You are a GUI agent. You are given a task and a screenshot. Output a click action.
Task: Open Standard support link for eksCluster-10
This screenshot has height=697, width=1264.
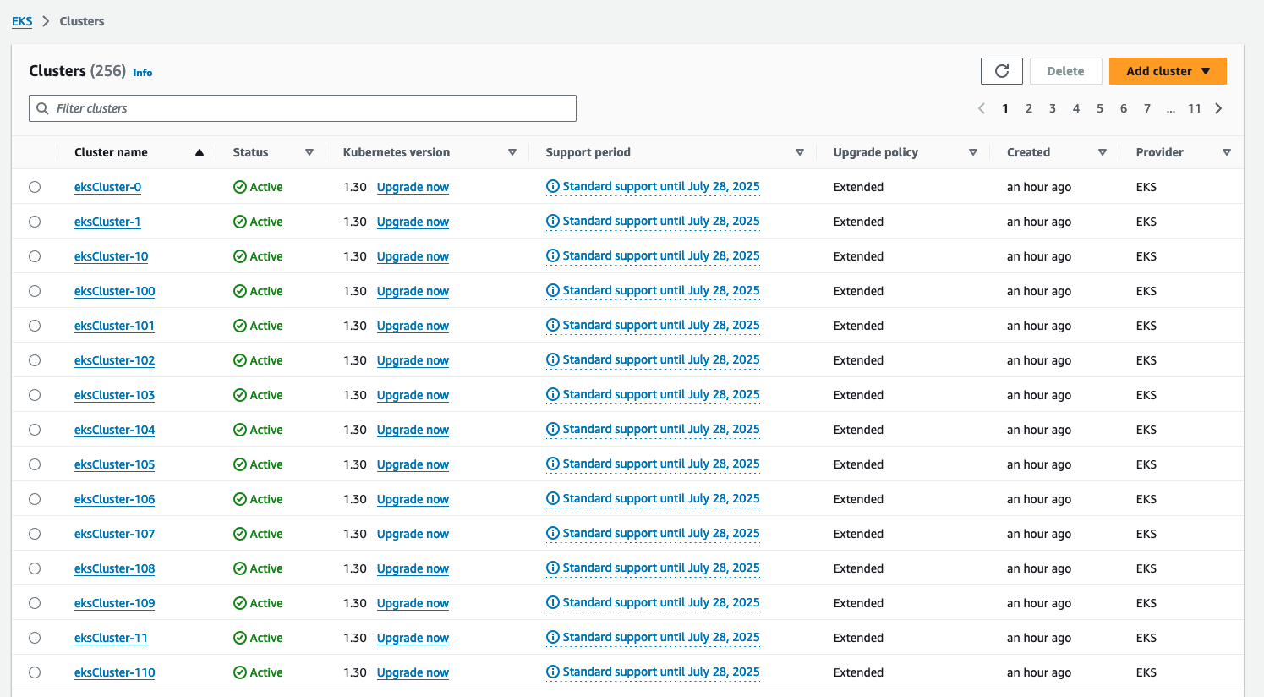(x=661, y=255)
